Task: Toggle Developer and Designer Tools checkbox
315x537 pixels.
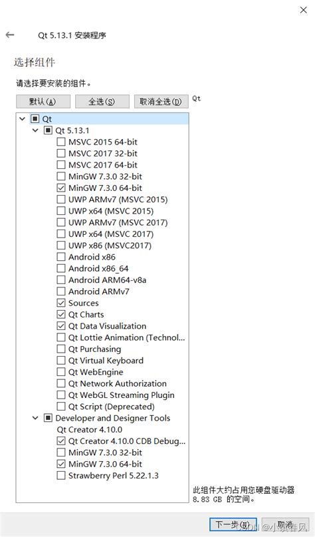Action: [x=49, y=418]
